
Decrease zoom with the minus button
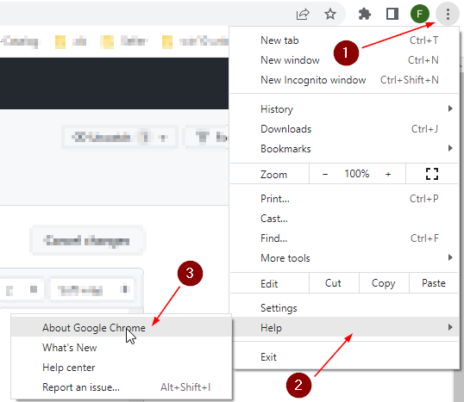click(325, 174)
